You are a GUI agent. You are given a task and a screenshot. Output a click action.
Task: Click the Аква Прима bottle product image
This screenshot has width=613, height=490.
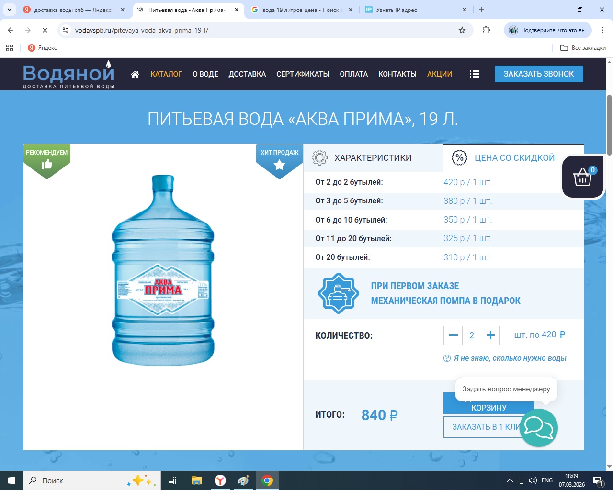coord(163,270)
